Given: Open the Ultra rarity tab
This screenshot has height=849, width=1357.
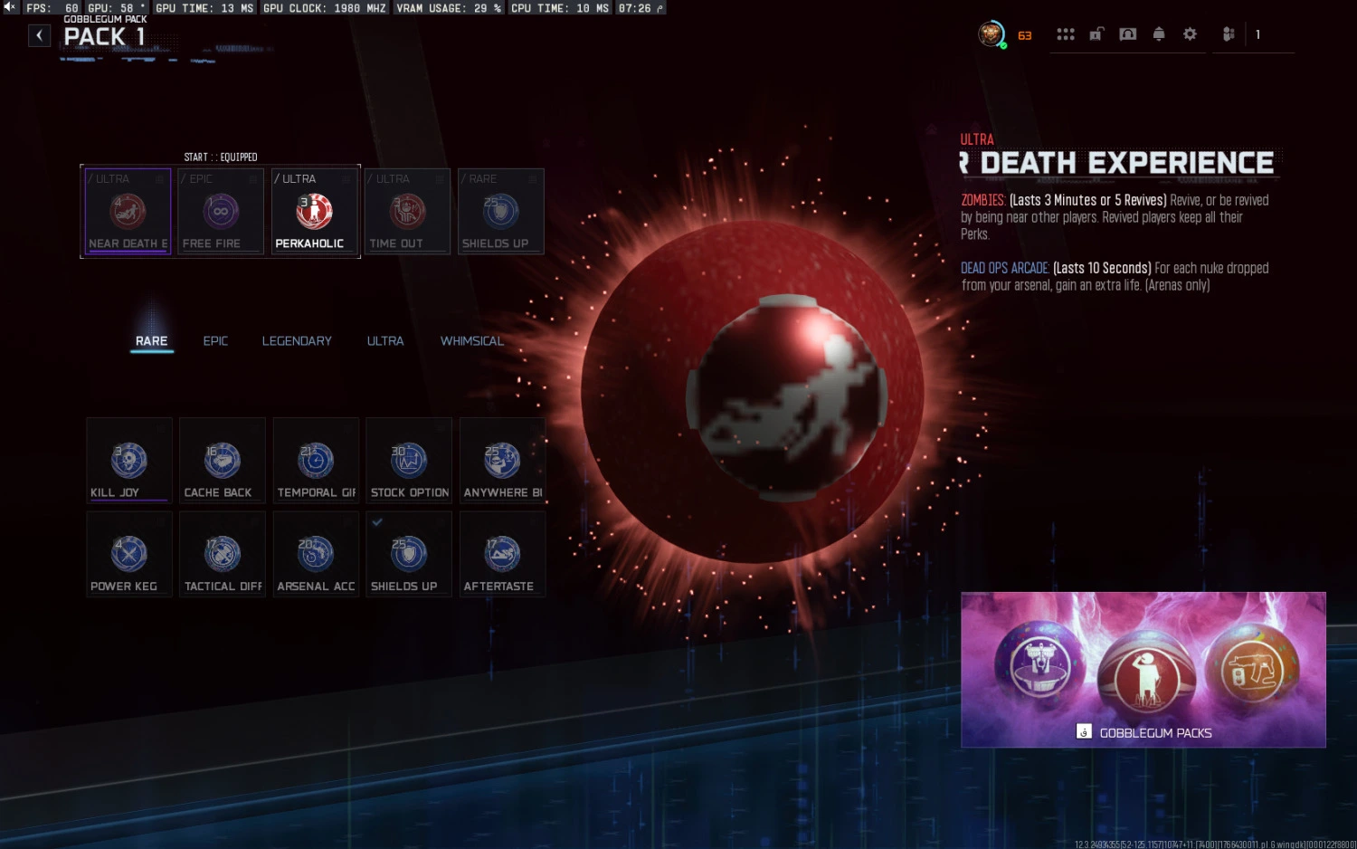Looking at the screenshot, I should [x=385, y=341].
